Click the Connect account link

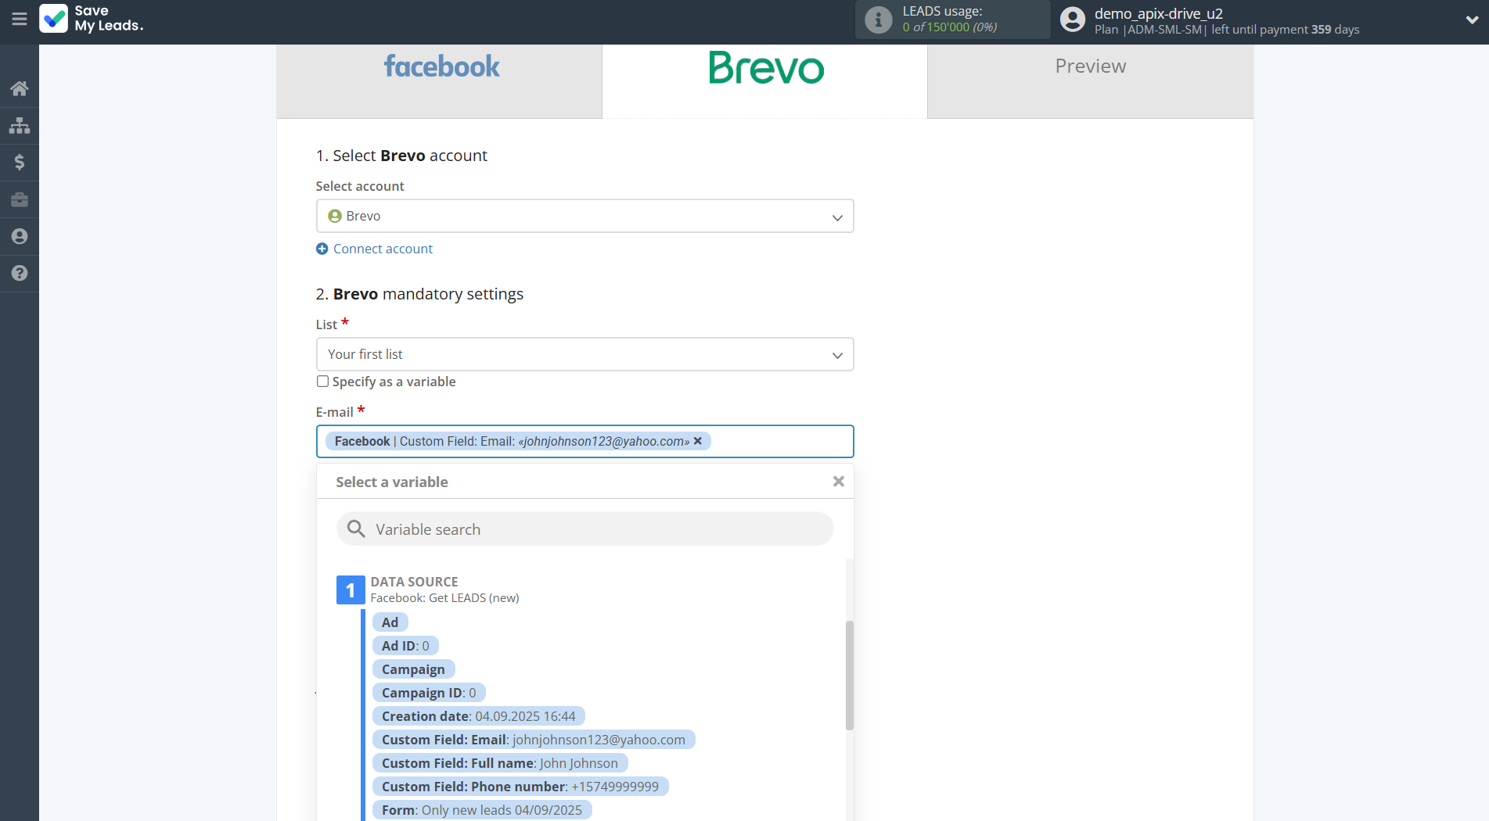click(x=383, y=249)
